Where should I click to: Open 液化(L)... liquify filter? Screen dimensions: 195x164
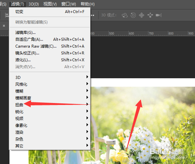coord(50,60)
